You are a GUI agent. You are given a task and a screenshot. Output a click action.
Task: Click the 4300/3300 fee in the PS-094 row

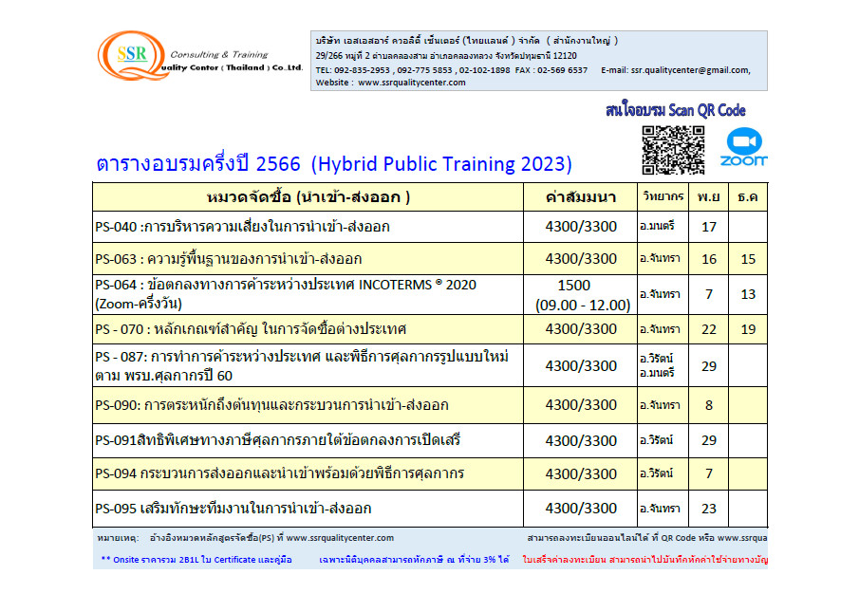[581, 474]
